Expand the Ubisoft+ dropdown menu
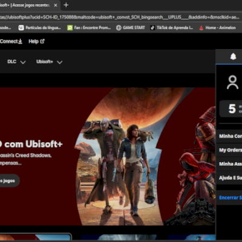242x242 pixels. (x=49, y=62)
